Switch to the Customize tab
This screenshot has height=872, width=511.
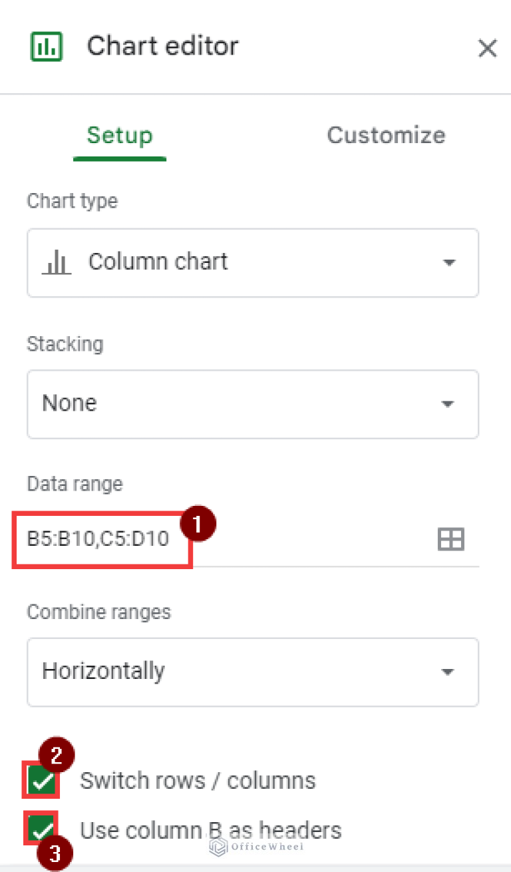[386, 135]
